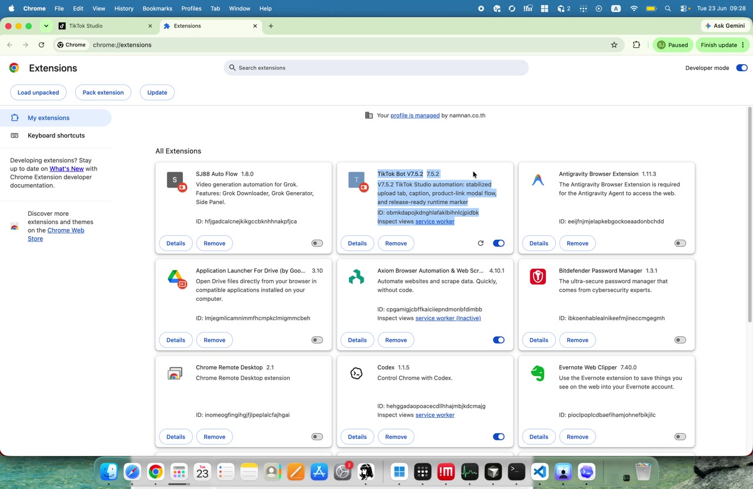This screenshot has height=489, width=753.
Task: Click the Antigravity Browser Extension logo
Action: tap(538, 180)
